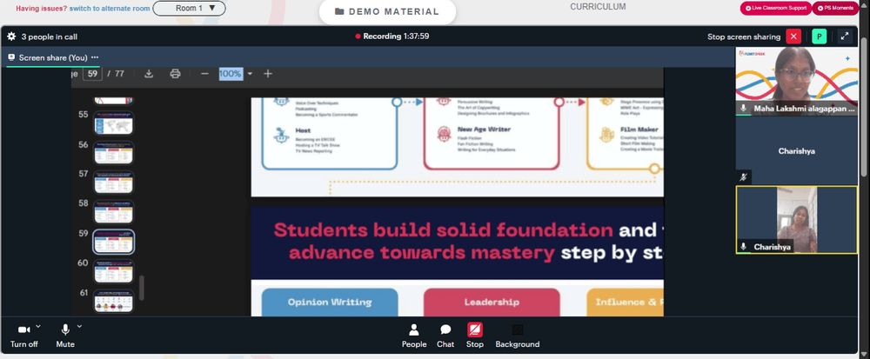Click the Film Maker heading

coord(639,130)
